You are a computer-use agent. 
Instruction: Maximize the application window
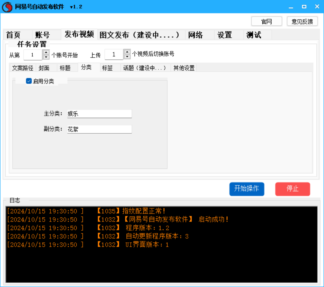point(304,7)
